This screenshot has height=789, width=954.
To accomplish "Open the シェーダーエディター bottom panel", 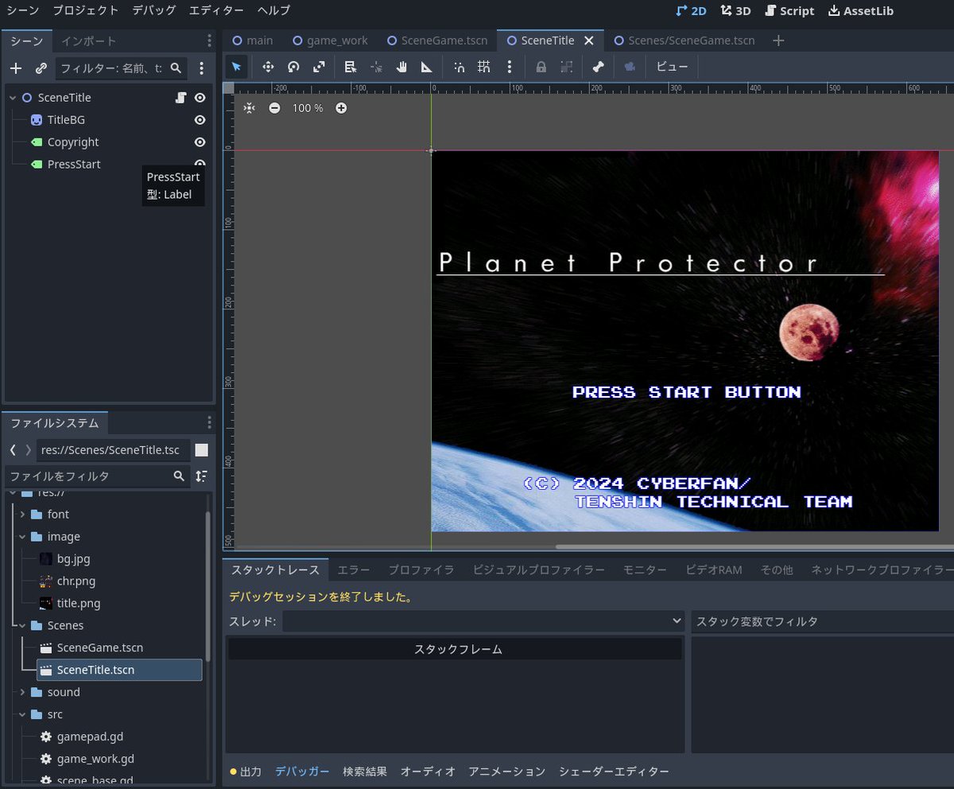I will coord(614,772).
